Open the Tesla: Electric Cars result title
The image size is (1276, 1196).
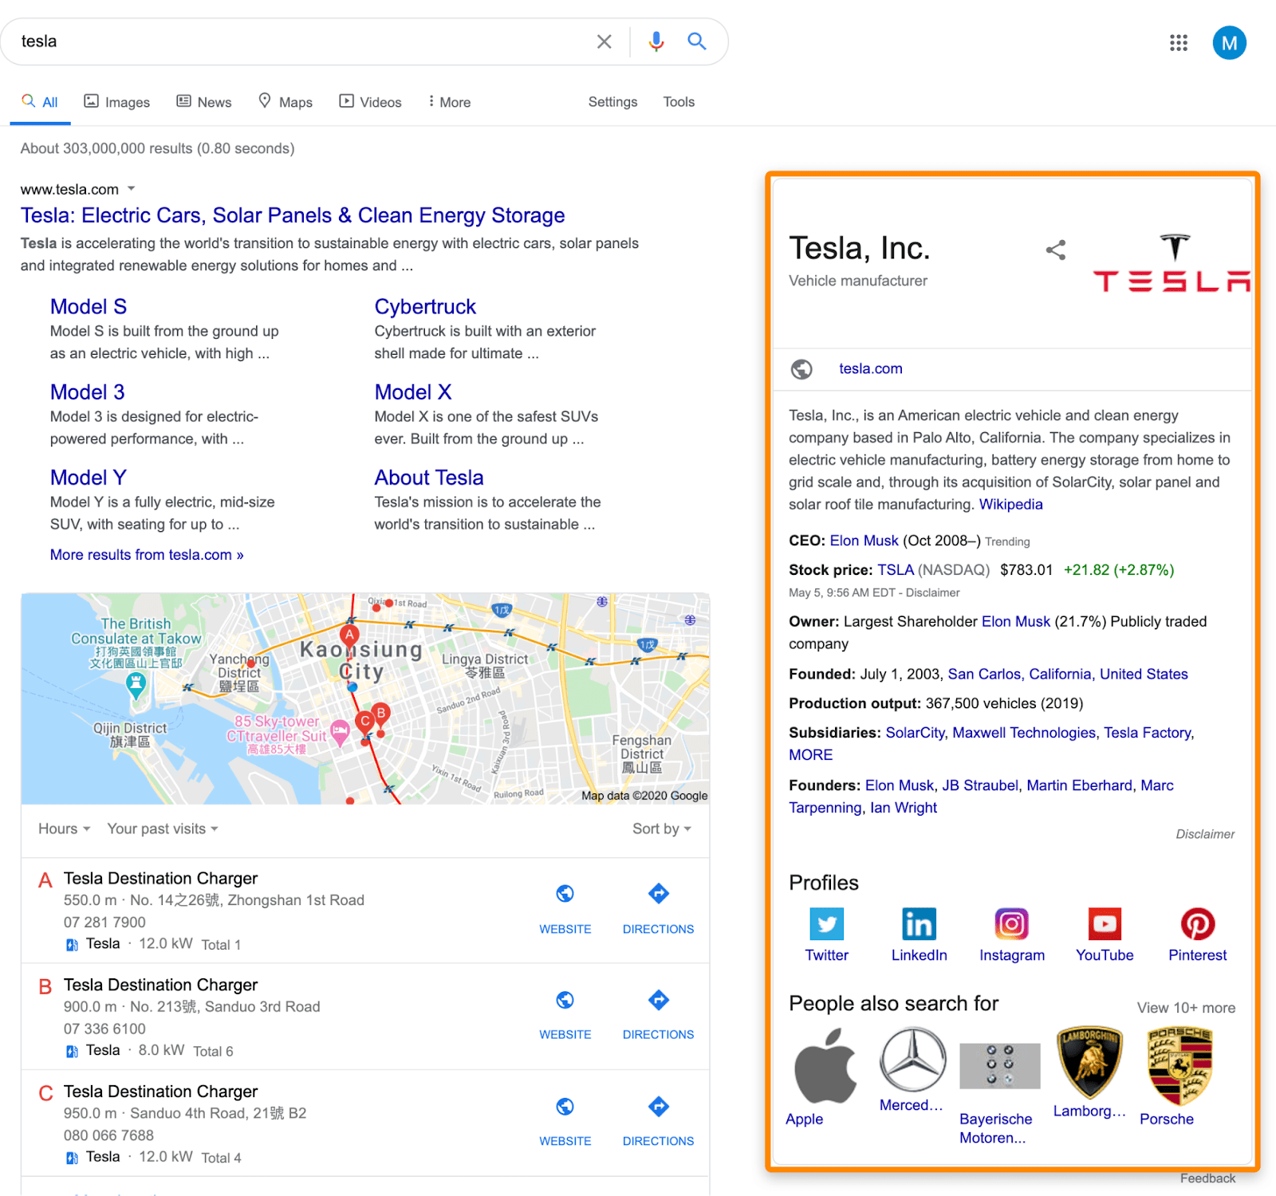[293, 215]
